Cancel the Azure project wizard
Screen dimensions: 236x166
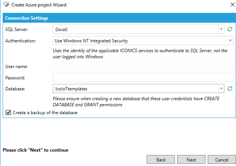(x=221, y=160)
